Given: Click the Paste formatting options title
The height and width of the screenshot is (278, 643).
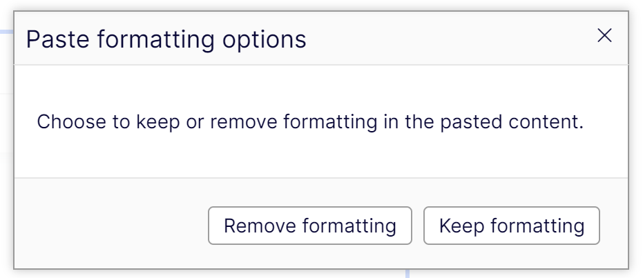Looking at the screenshot, I should 166,39.
